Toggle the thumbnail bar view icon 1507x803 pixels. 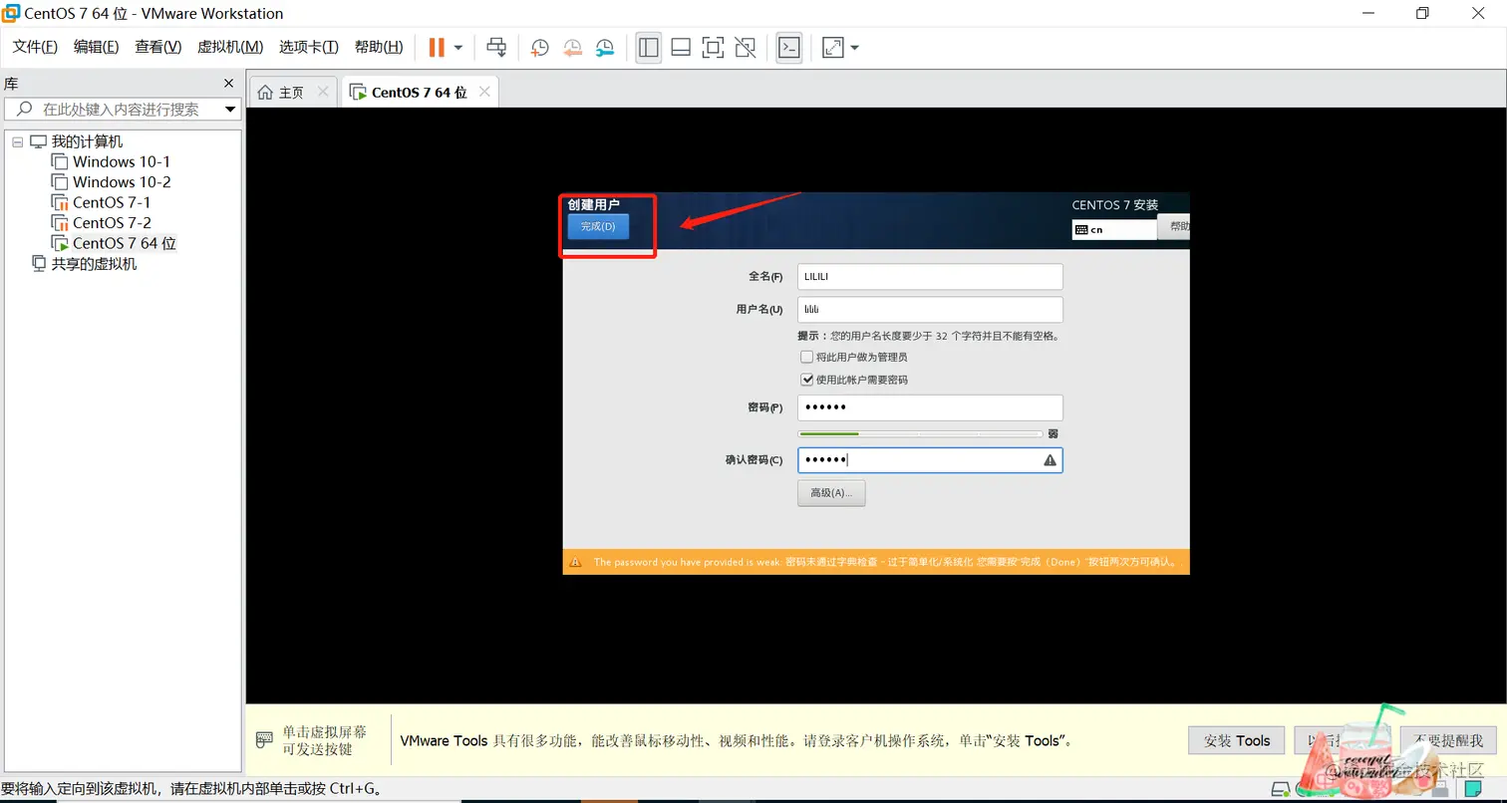point(681,47)
